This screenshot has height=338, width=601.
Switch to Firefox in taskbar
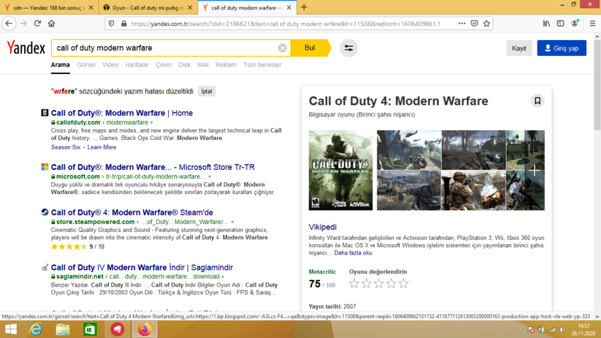coord(144,329)
